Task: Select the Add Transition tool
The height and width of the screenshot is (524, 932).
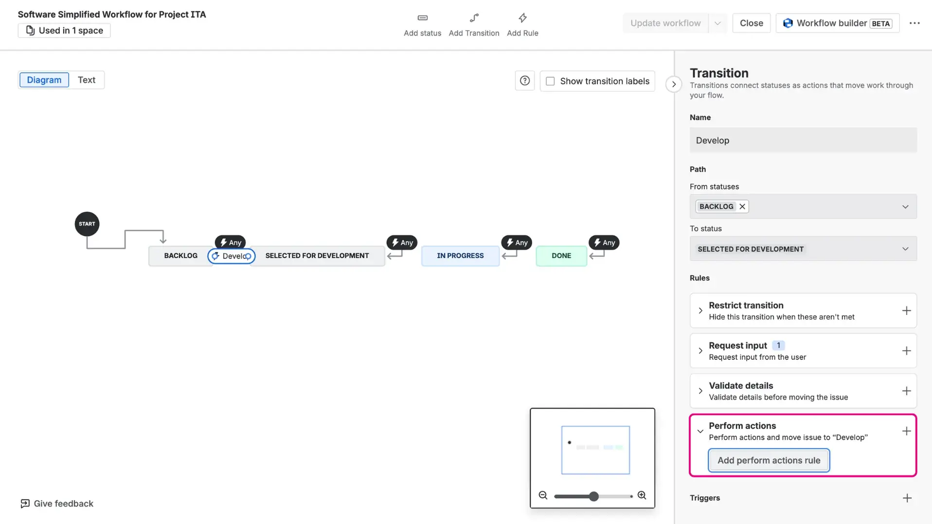Action: click(x=474, y=24)
